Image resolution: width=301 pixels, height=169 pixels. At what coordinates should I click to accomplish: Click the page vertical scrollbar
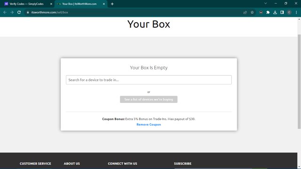click(299, 82)
